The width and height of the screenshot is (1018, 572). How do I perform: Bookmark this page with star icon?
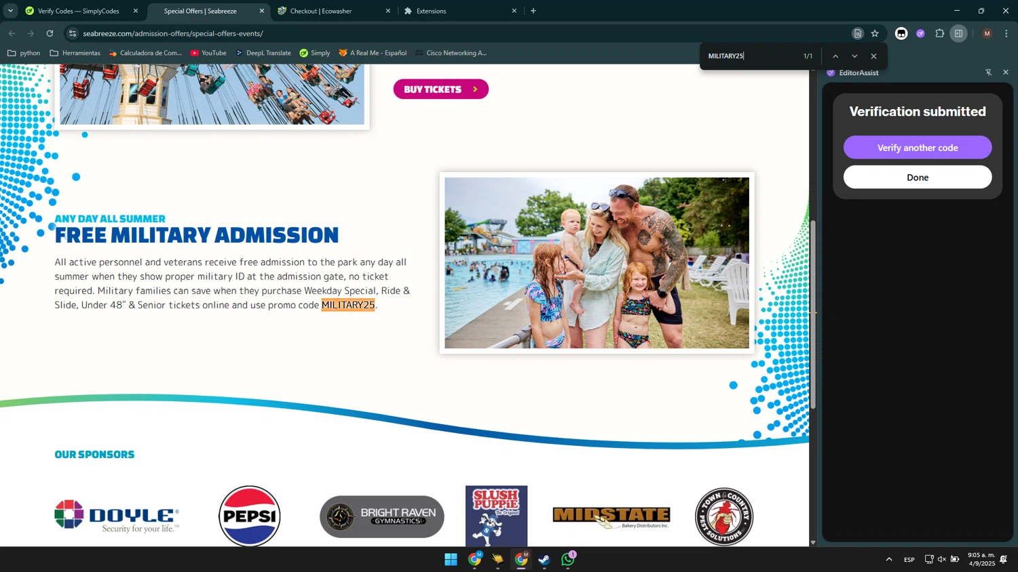[875, 33]
